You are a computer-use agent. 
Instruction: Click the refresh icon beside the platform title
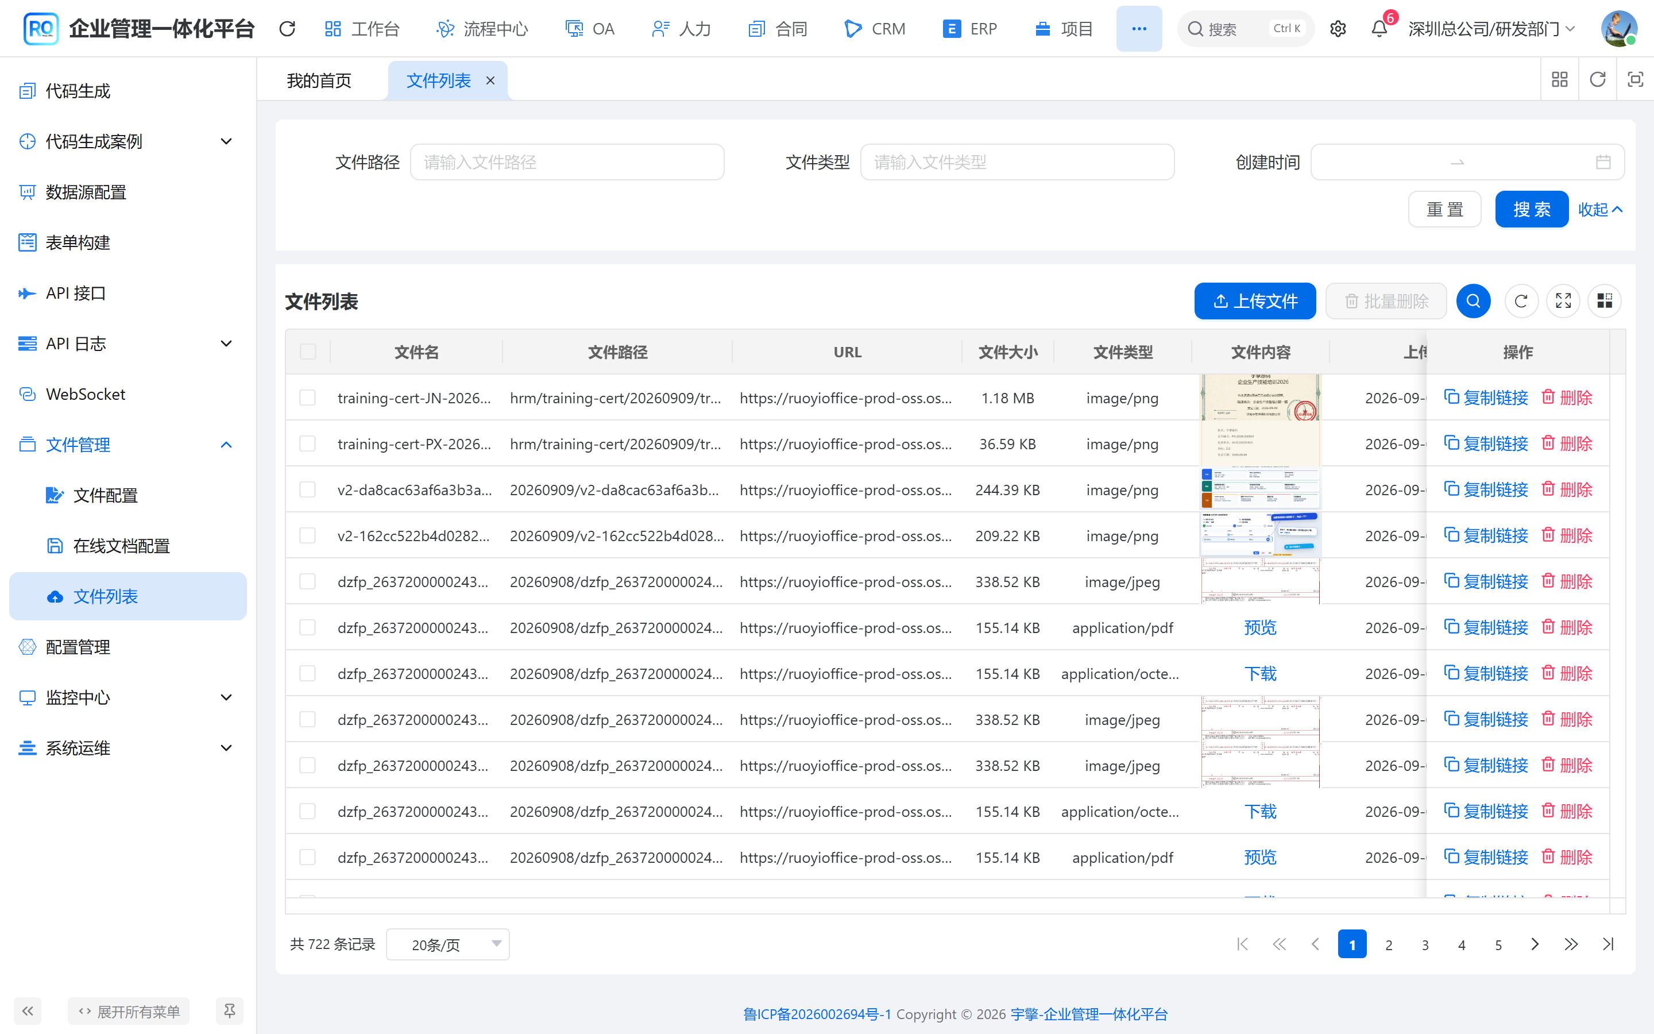[287, 29]
